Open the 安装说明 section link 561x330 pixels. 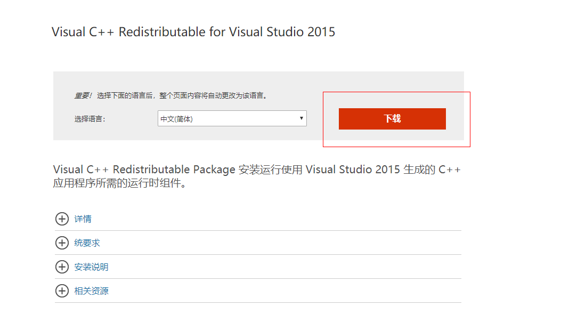pyautogui.click(x=92, y=267)
